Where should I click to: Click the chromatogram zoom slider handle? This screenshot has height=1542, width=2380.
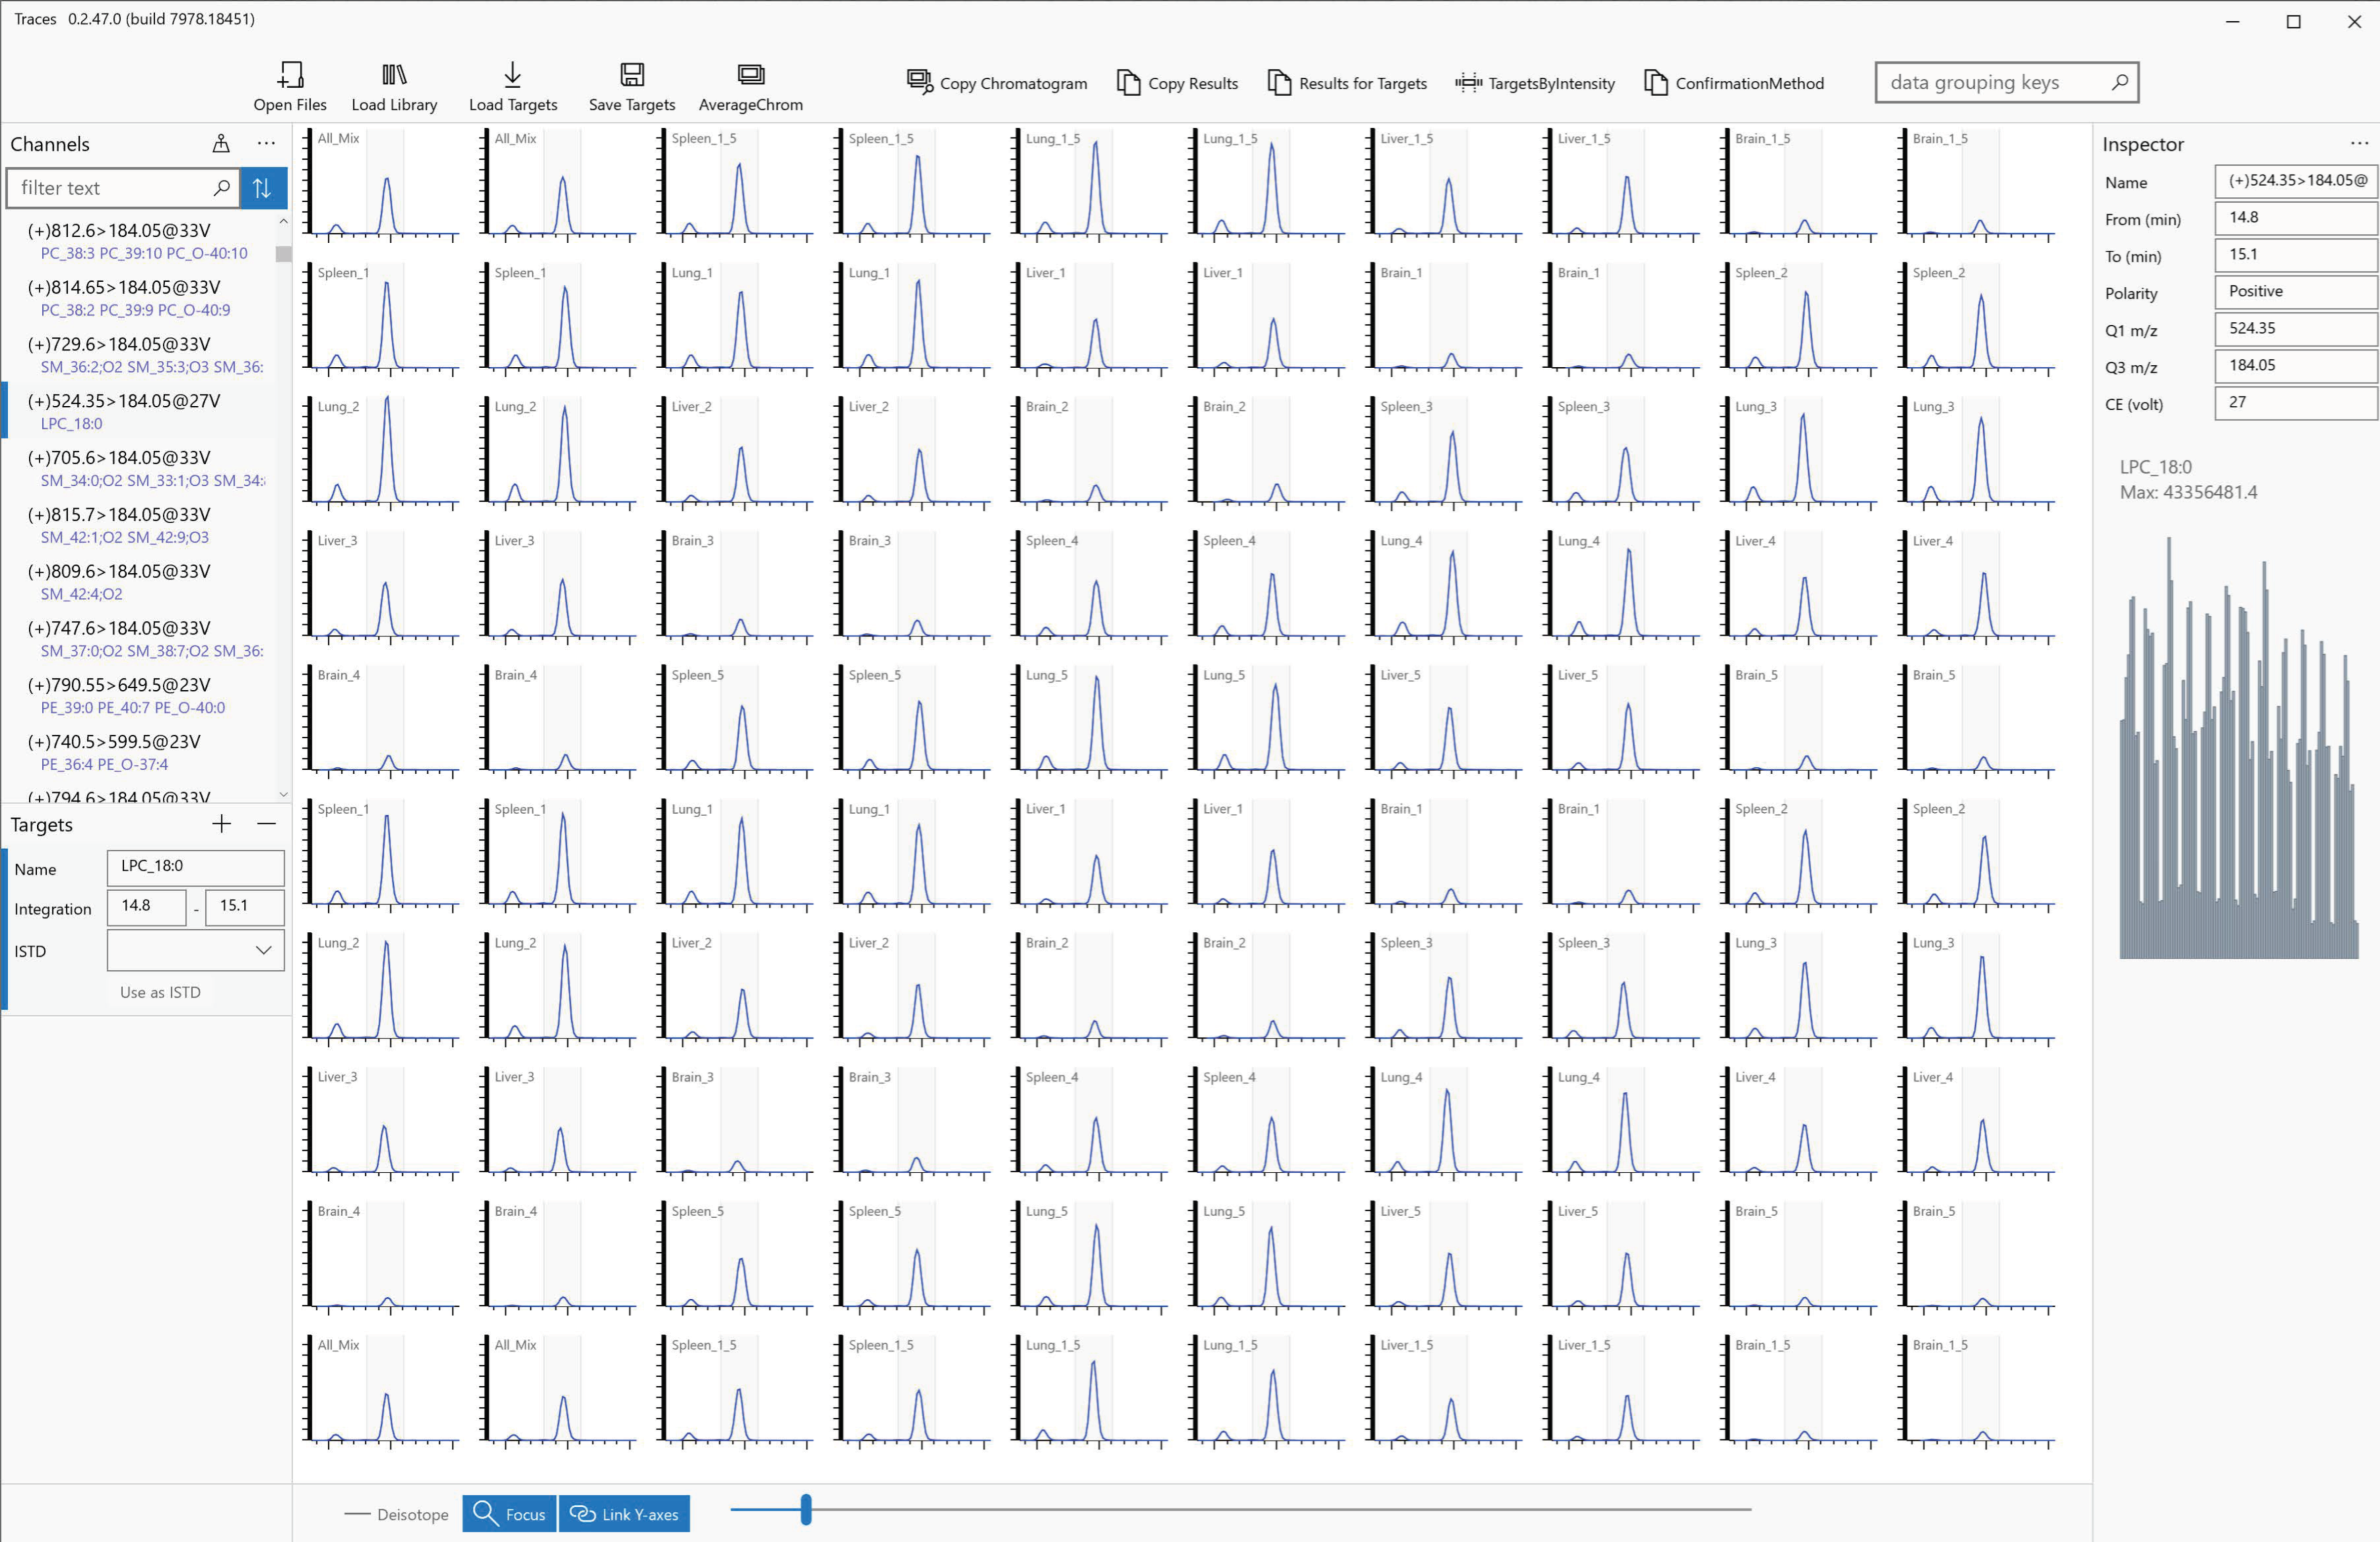coord(806,1509)
